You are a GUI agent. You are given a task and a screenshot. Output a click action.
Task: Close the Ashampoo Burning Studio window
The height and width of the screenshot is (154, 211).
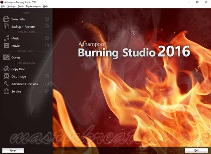pyautogui.click(x=206, y=2)
